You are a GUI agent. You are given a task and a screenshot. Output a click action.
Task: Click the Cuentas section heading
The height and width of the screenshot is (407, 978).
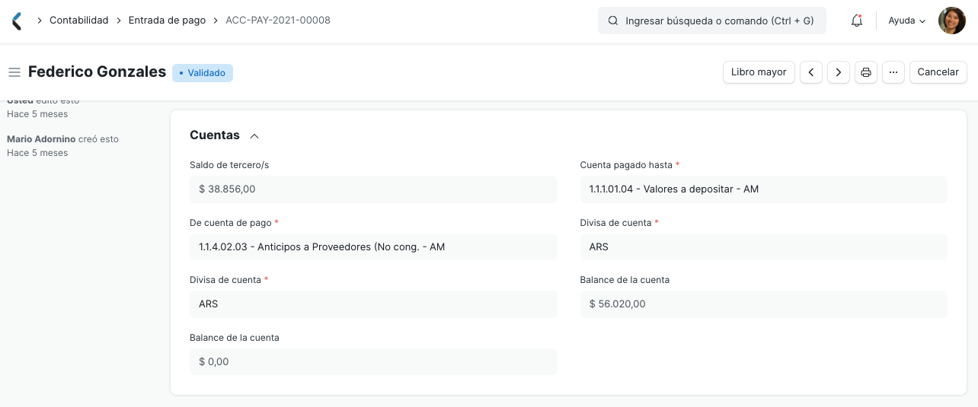215,135
